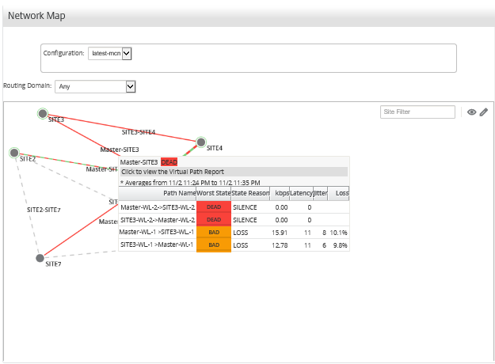Select path SITE3-WL-1->Master-WL-1 row

pyautogui.click(x=234, y=245)
